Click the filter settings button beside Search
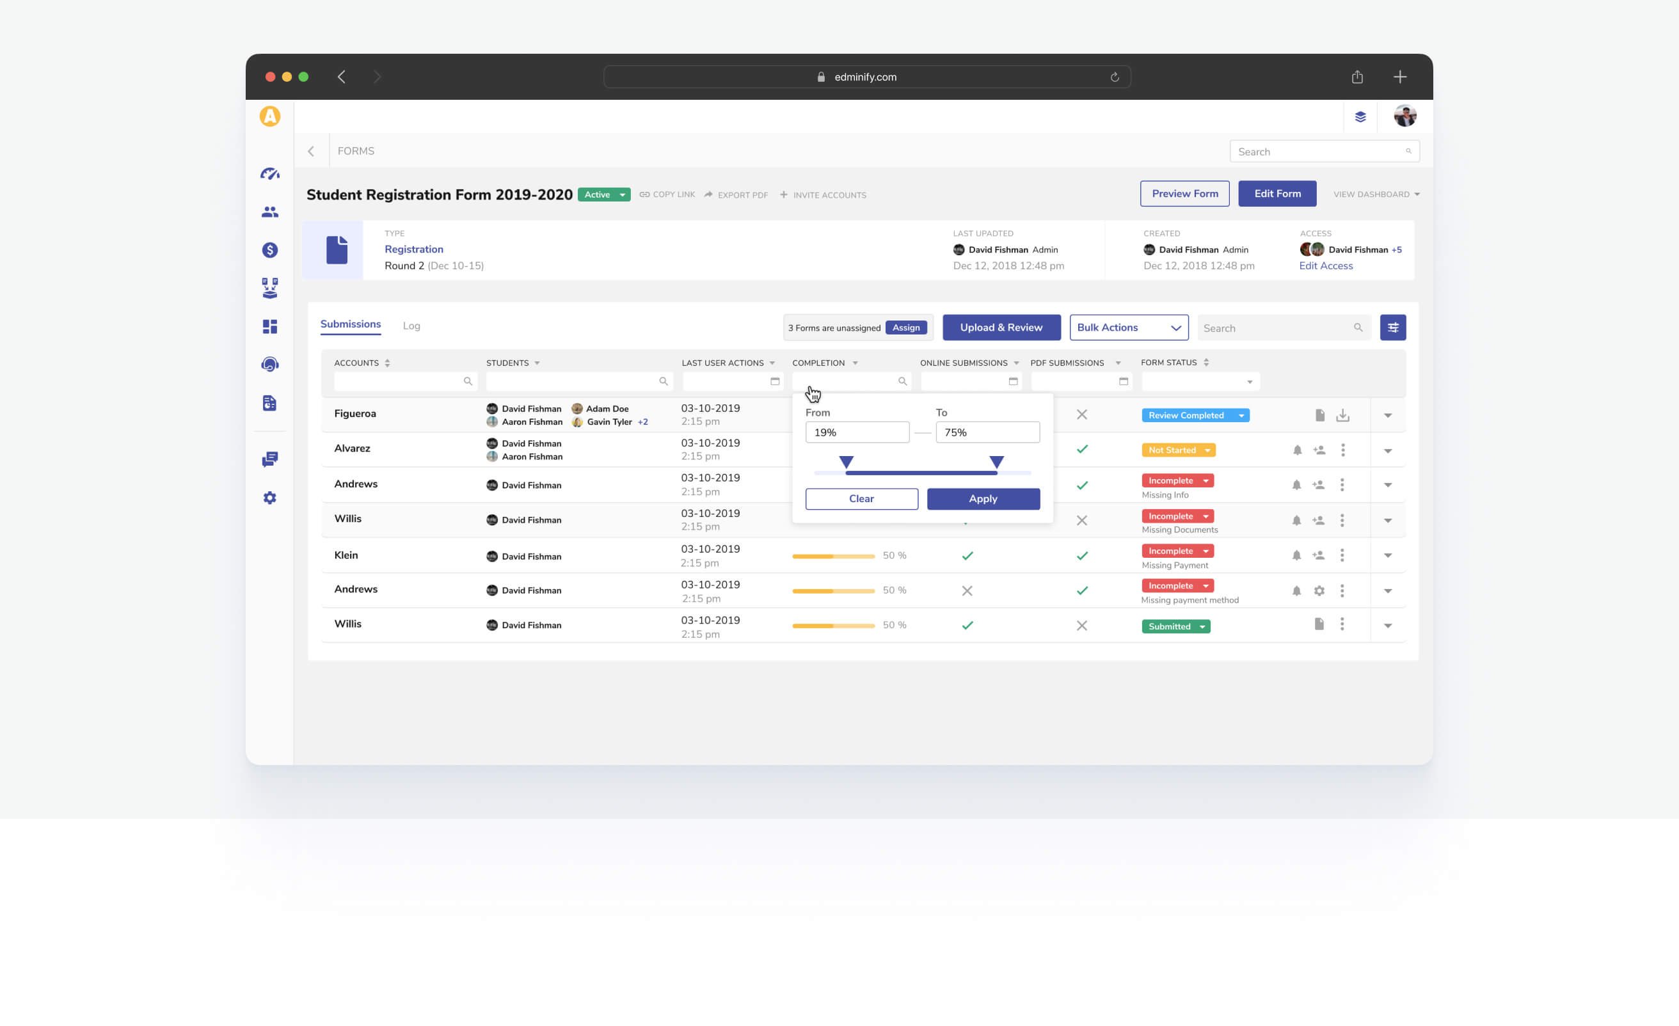 (1392, 328)
